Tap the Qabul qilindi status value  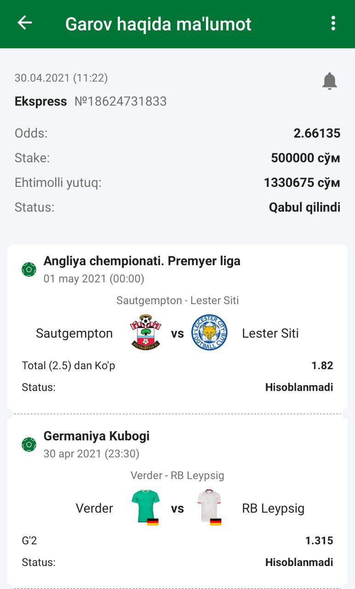pyautogui.click(x=304, y=207)
